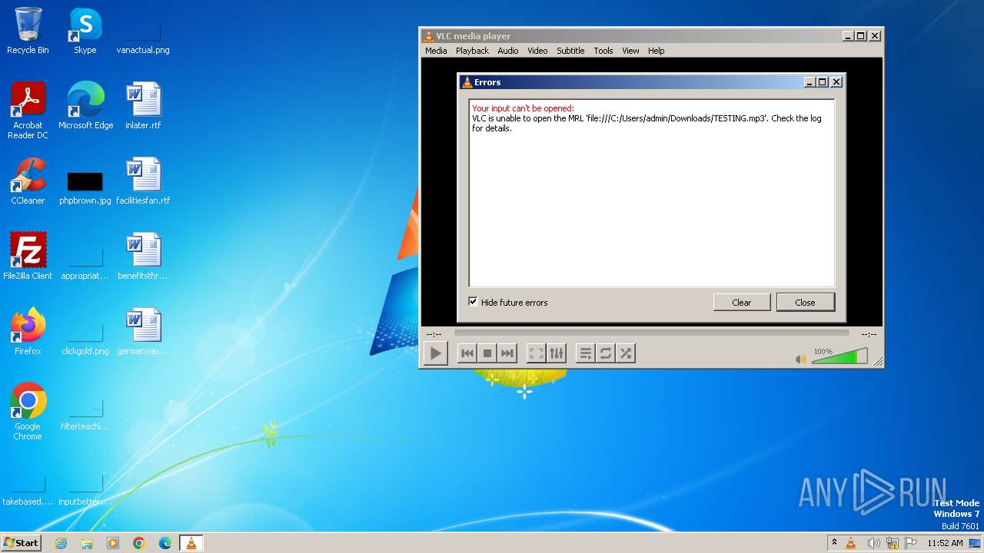Stop playback in VLC
This screenshot has height=553, width=984.
pyautogui.click(x=487, y=353)
